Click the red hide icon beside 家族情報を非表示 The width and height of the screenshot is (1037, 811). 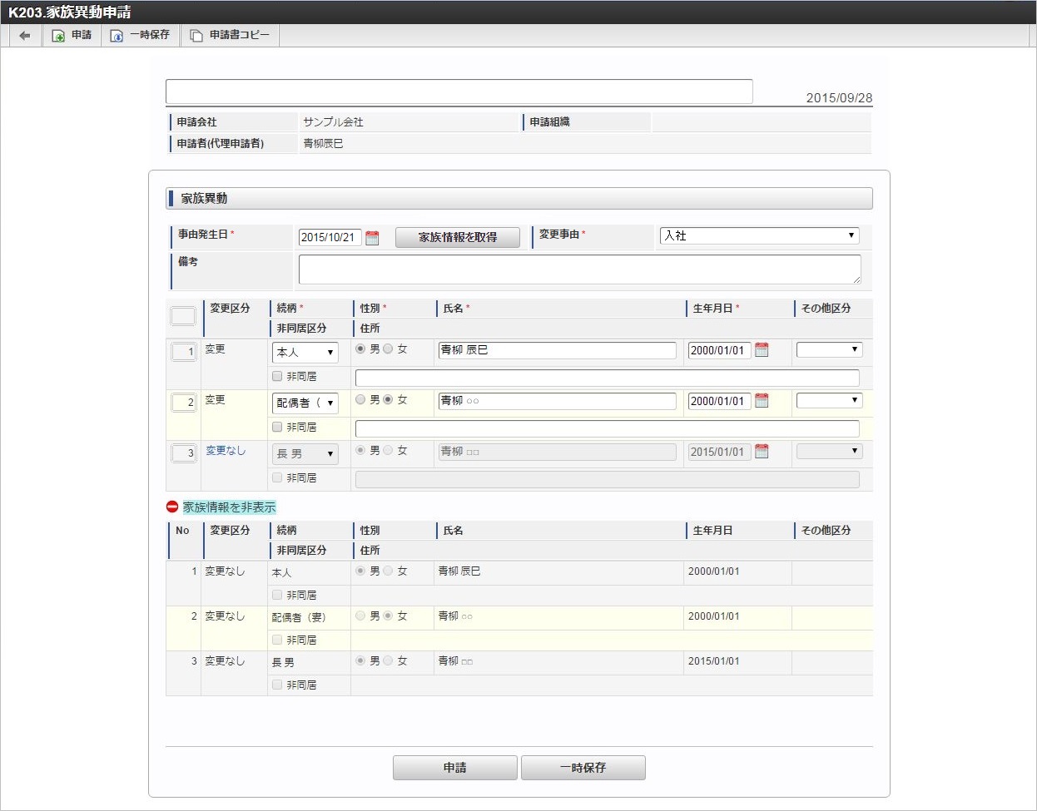(x=172, y=507)
